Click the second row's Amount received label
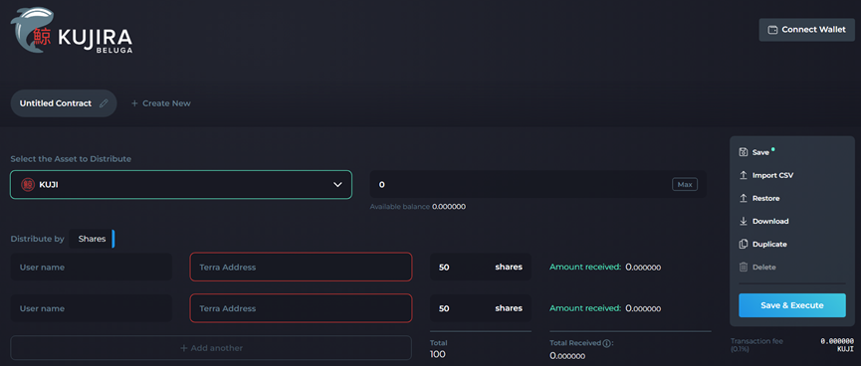This screenshot has width=861, height=366. 585,308
